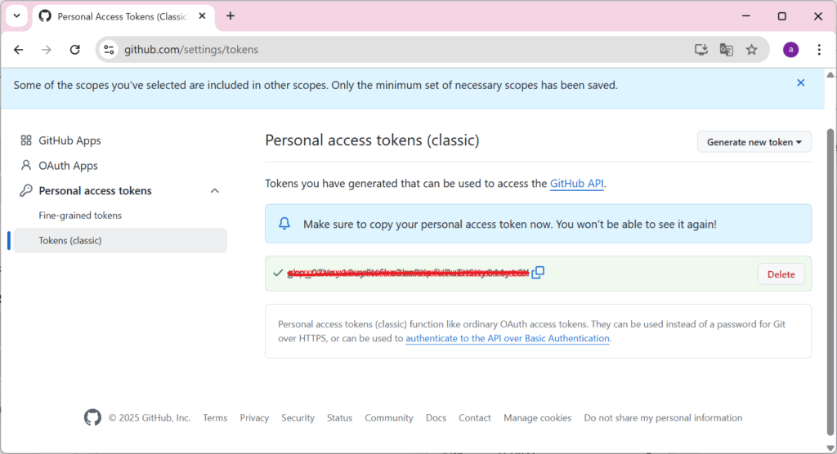Screen dimensions: 837x454
Task: Delete the generated token
Action: tap(781, 274)
